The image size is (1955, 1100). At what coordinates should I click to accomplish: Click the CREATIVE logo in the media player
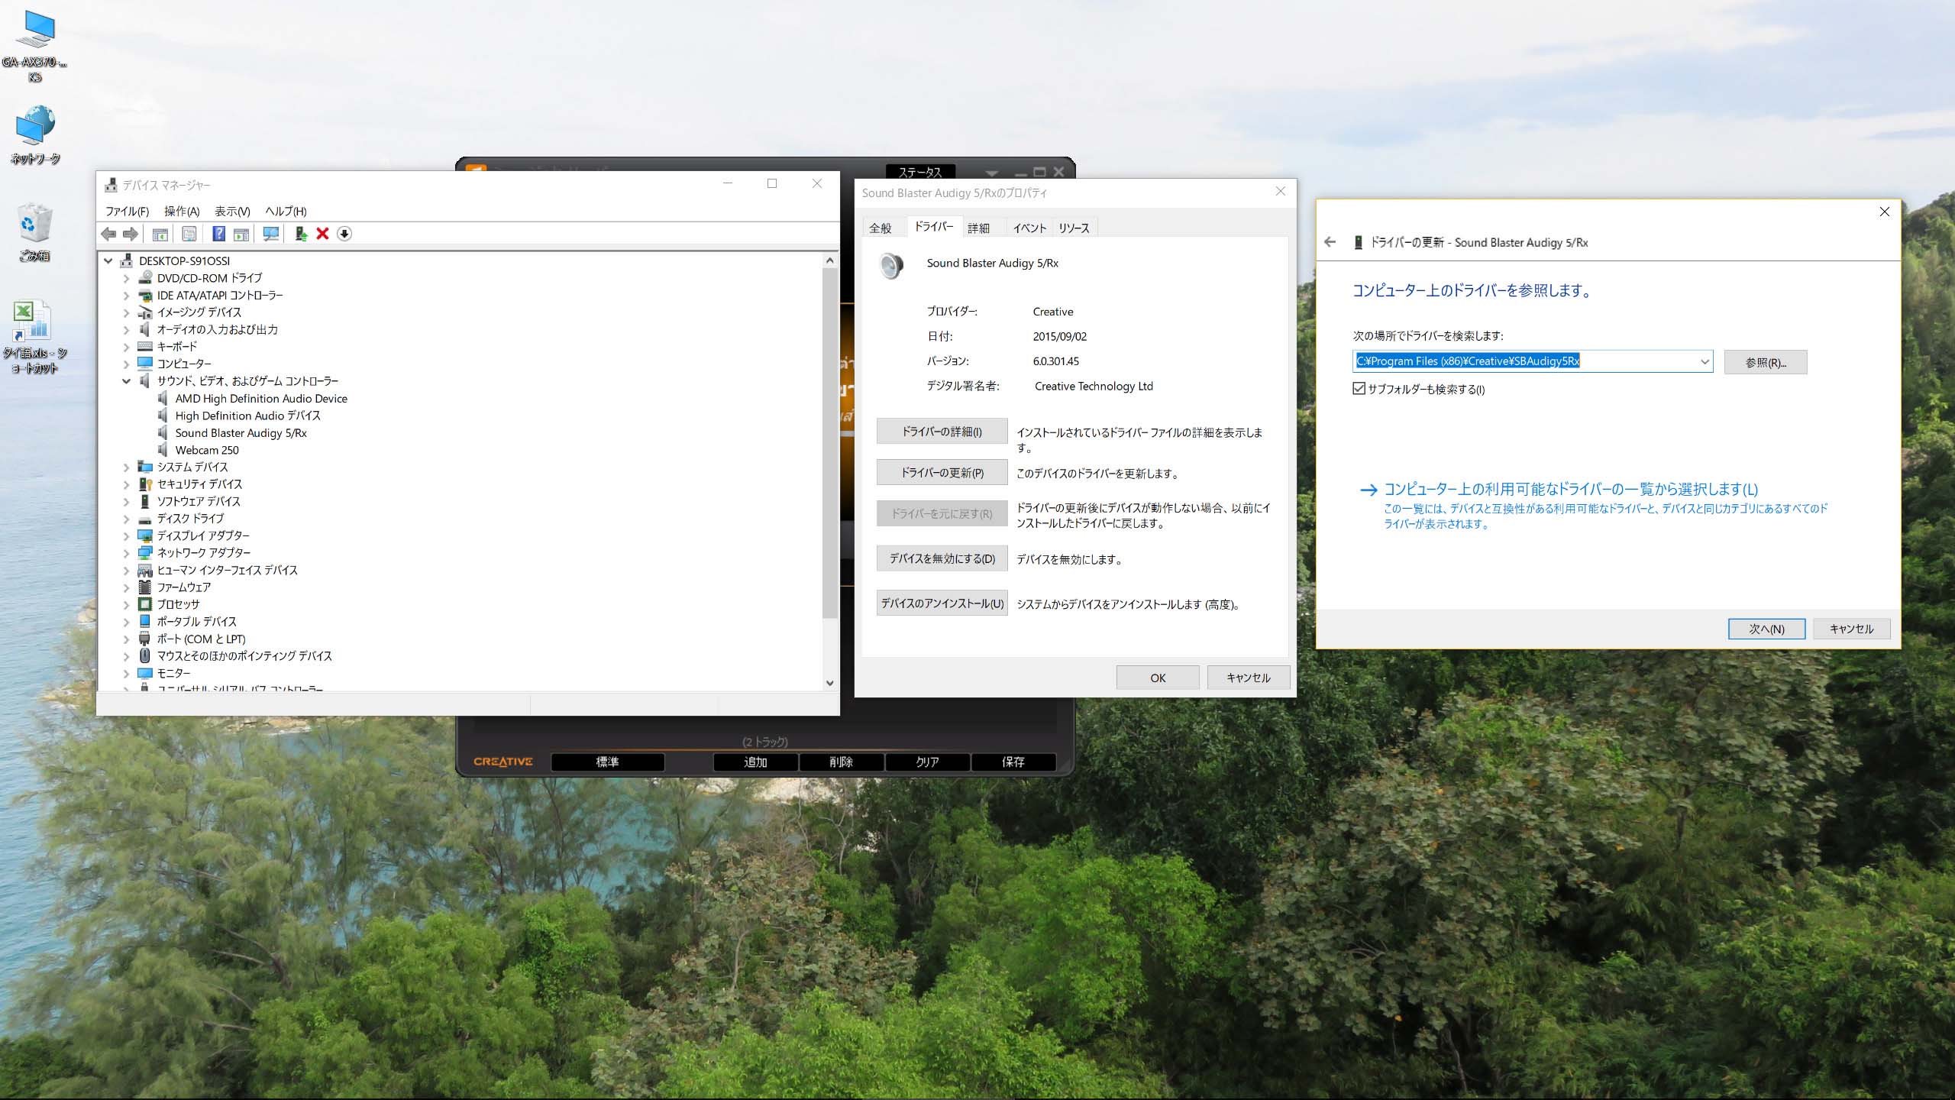[503, 762]
